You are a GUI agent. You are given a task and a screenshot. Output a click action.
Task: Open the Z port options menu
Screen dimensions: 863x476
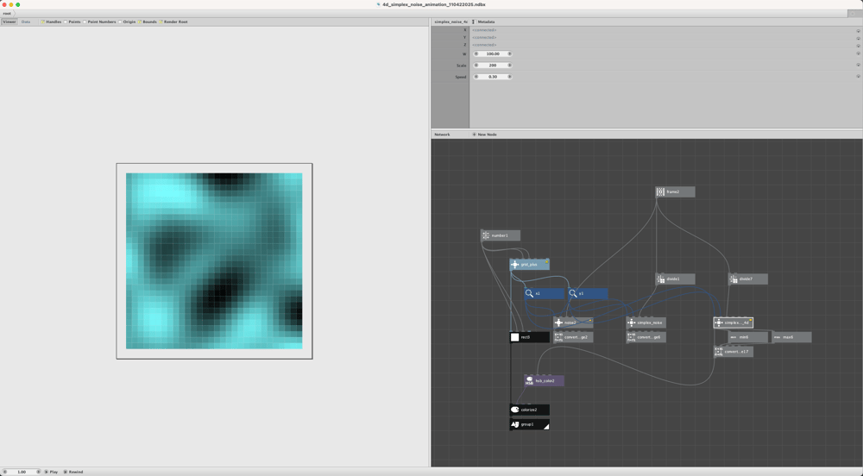tap(858, 46)
